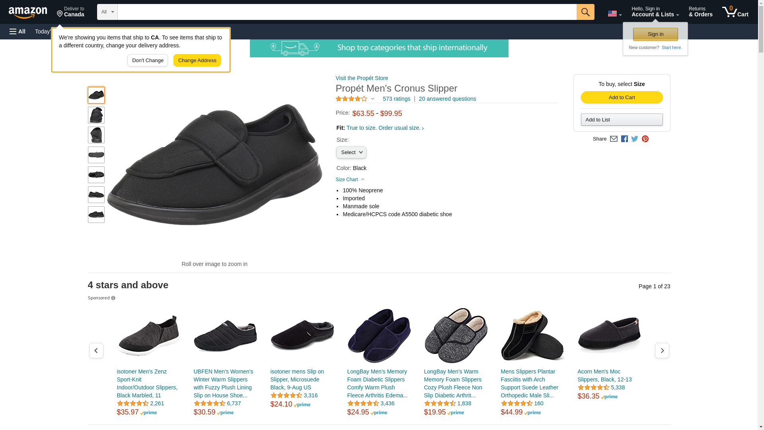Share product on Facebook

[x=624, y=139]
